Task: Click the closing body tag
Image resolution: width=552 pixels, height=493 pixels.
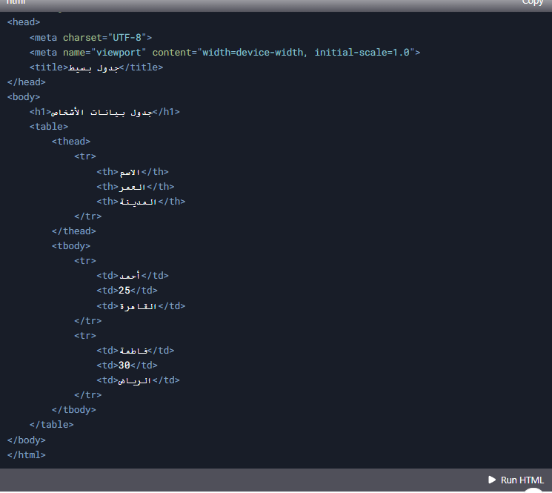Action: (x=26, y=440)
